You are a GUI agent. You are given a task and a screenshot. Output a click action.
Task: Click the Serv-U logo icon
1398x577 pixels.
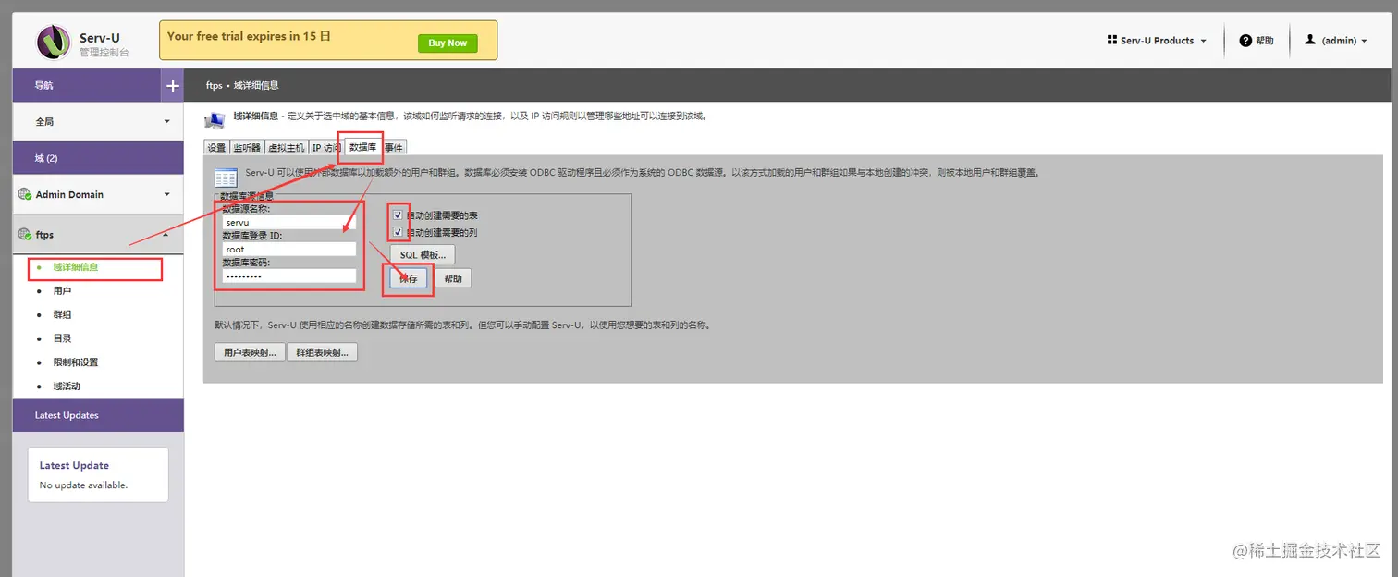[x=53, y=42]
